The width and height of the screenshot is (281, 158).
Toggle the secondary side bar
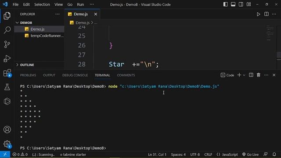[241, 4]
